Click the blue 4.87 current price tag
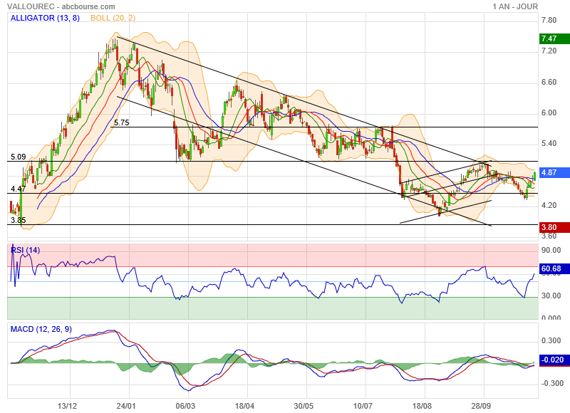570x413 pixels. point(555,172)
